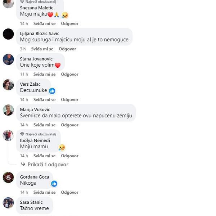The image size is (216, 216).
Task: Reply to Marija Vukovic's comment
Action: tap(69, 125)
